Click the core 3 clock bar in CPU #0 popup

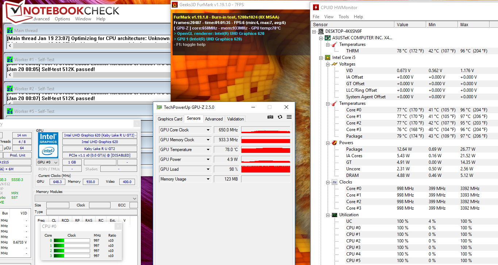point(72,256)
